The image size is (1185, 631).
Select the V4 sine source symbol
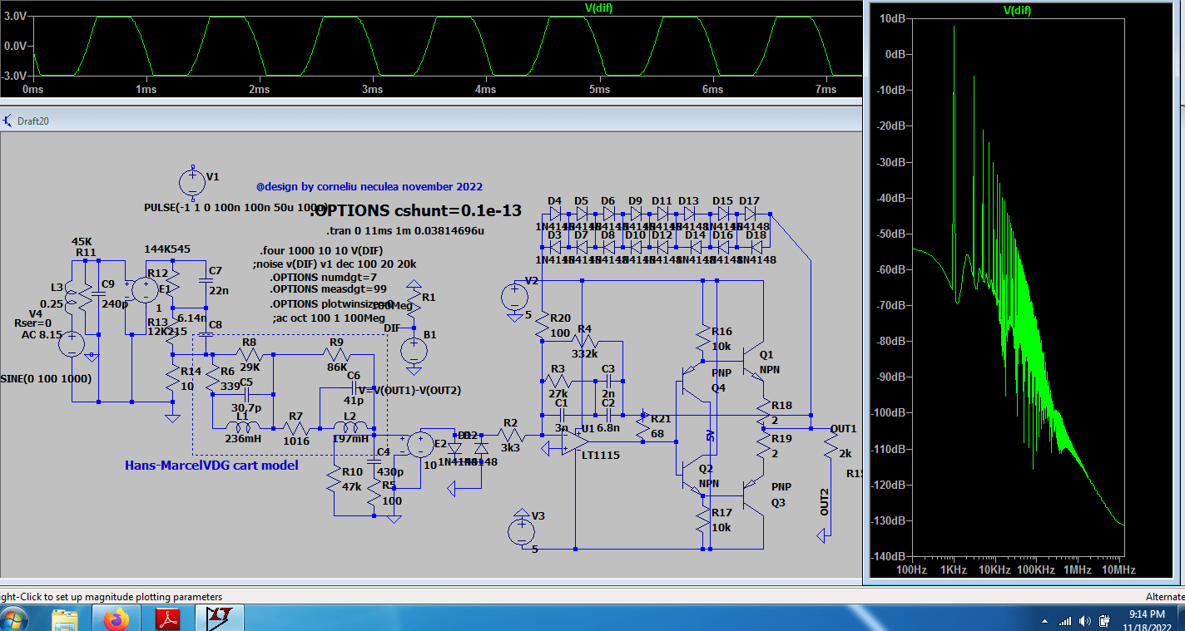(72, 344)
